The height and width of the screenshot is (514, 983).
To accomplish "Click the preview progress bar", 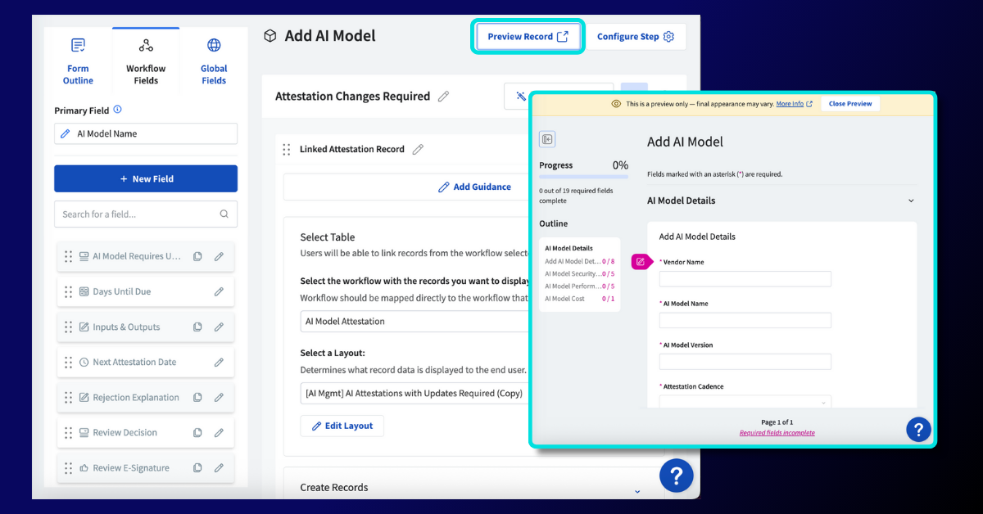I will [x=583, y=177].
